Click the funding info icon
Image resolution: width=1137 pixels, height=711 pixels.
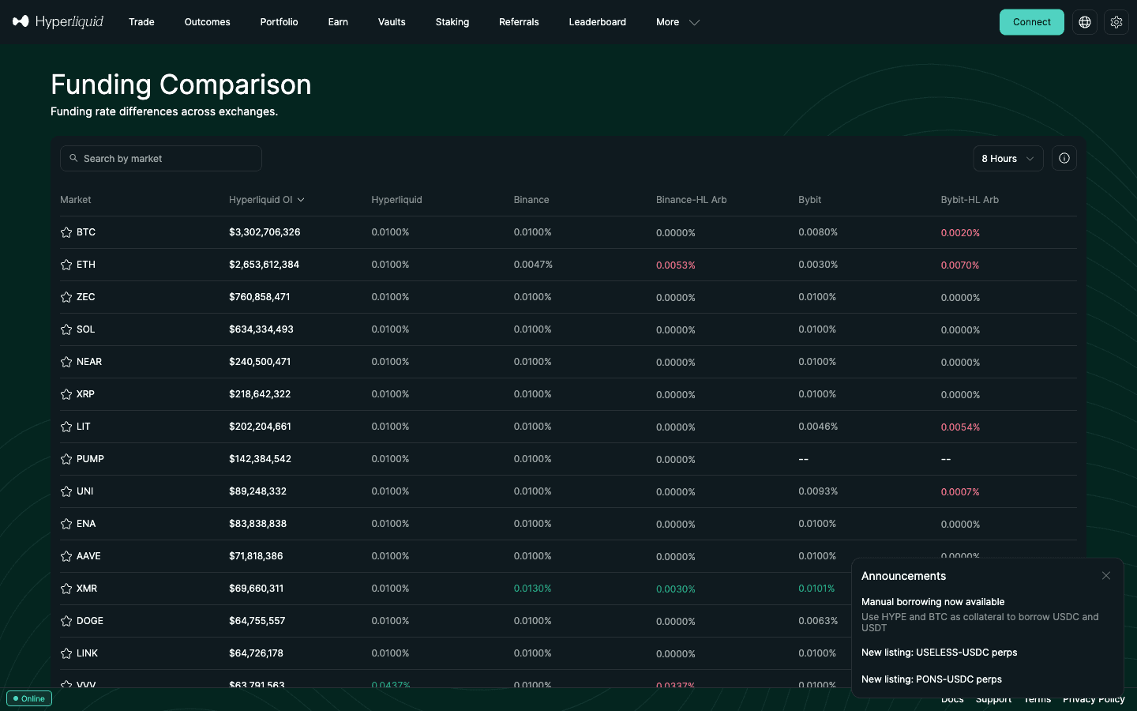[x=1064, y=158]
